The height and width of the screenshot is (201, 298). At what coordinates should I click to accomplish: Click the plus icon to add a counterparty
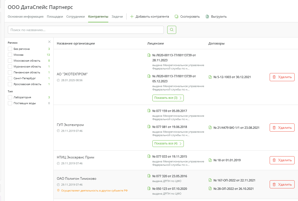point(132,17)
